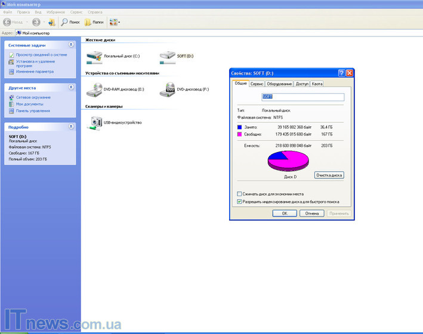Viewport: 423px width, 334px height.
Task: Click the help question mark in Properties dialog
Action: coord(341,72)
